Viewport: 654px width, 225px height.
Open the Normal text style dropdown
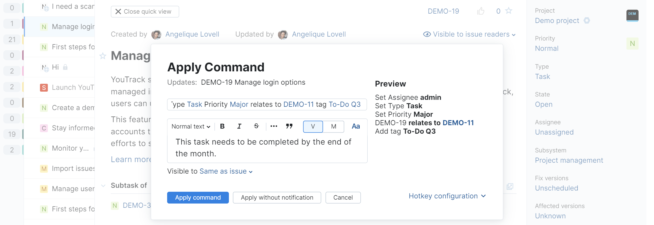(191, 126)
